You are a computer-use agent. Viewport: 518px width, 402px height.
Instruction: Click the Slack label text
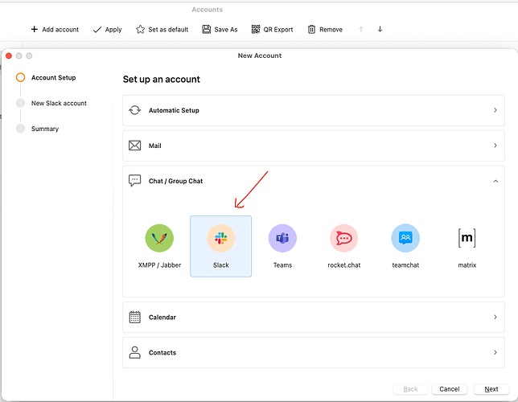221,265
